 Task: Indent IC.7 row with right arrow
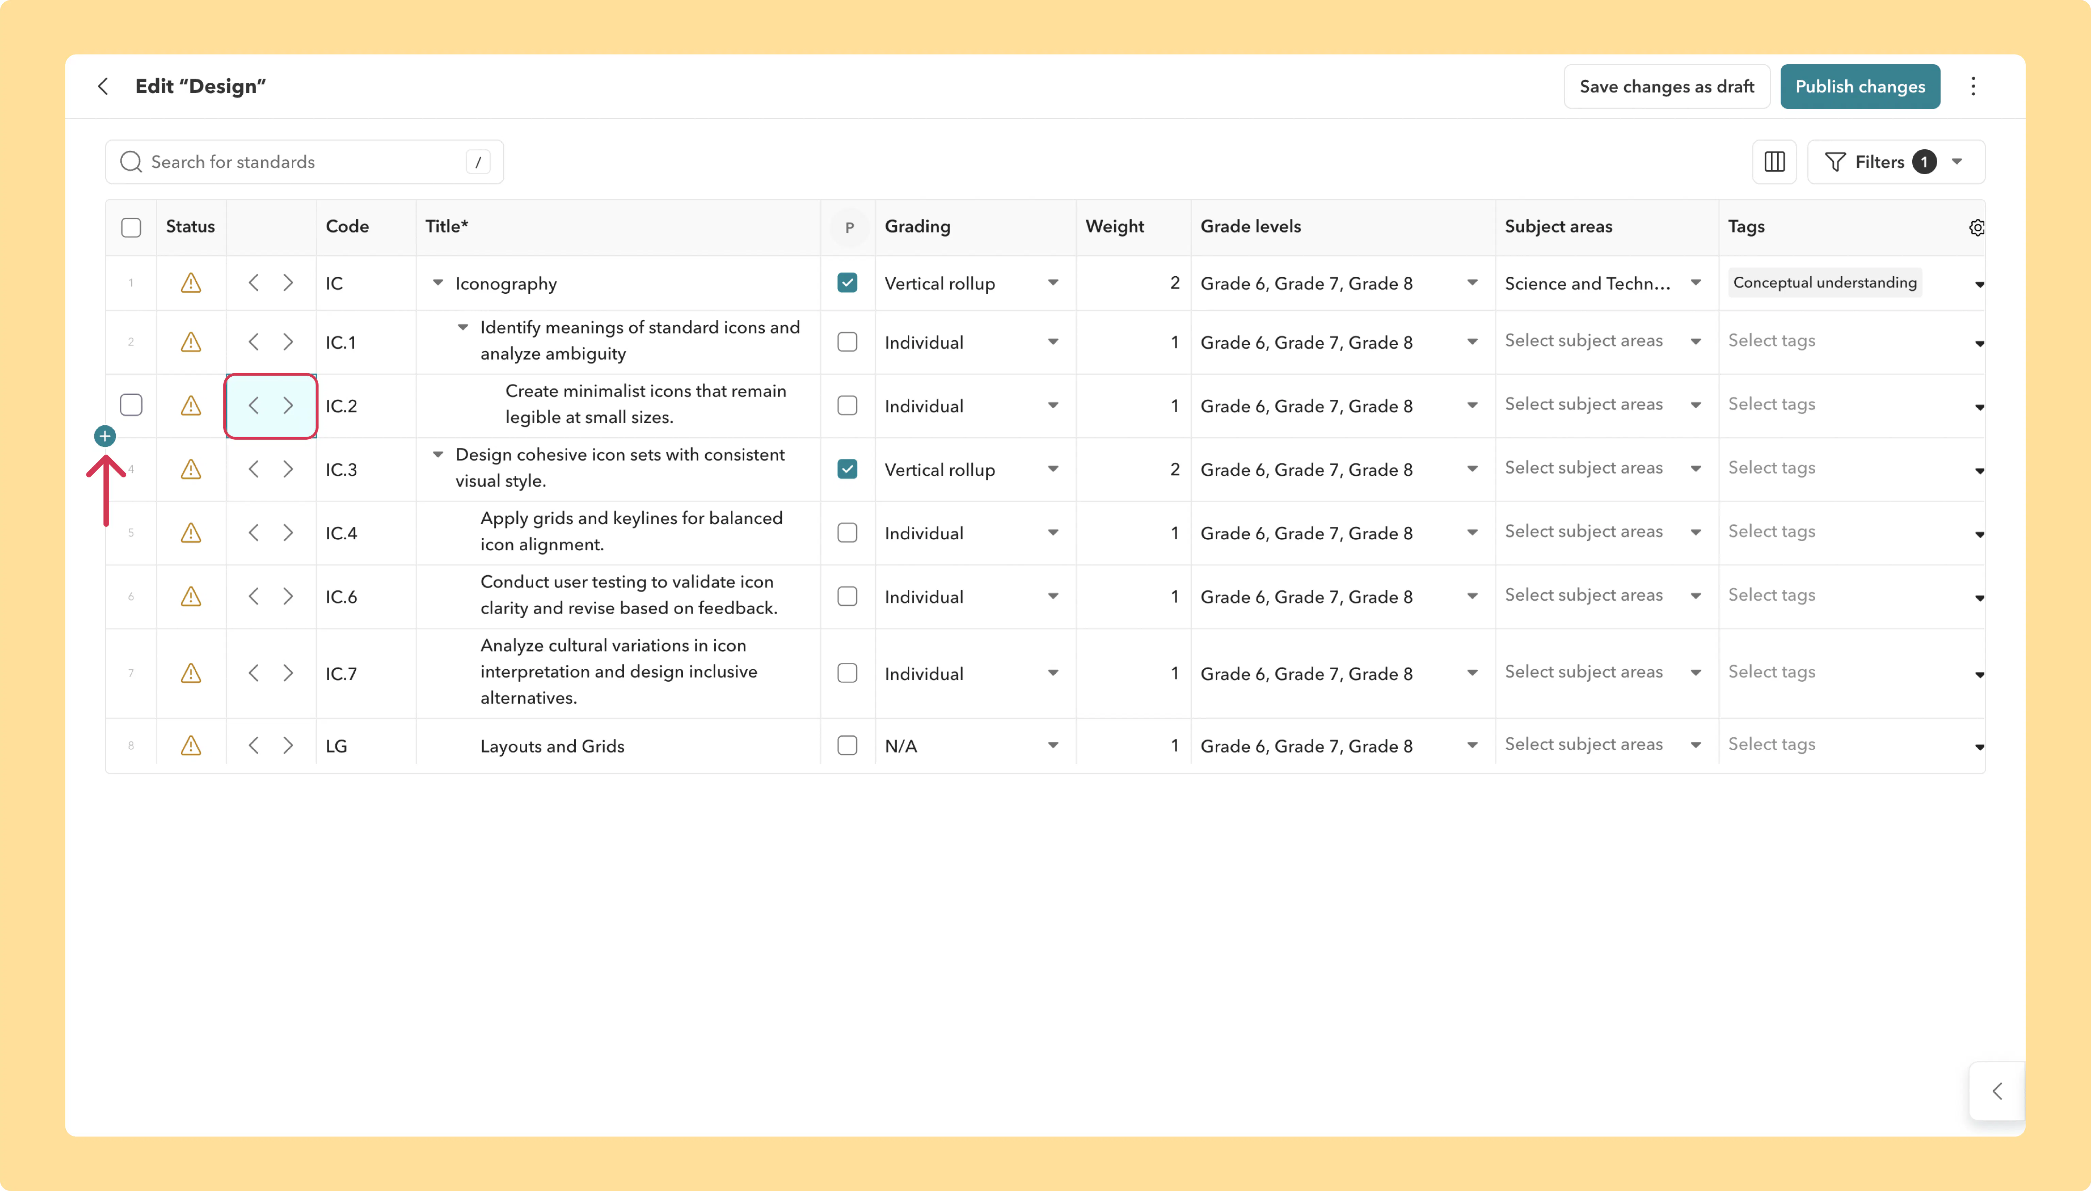[288, 673]
